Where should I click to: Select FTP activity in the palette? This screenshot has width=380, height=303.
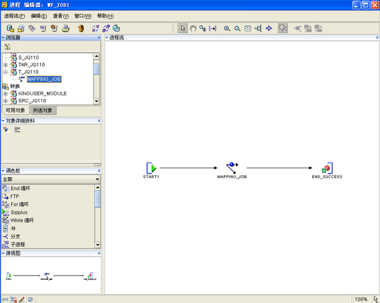(15, 197)
